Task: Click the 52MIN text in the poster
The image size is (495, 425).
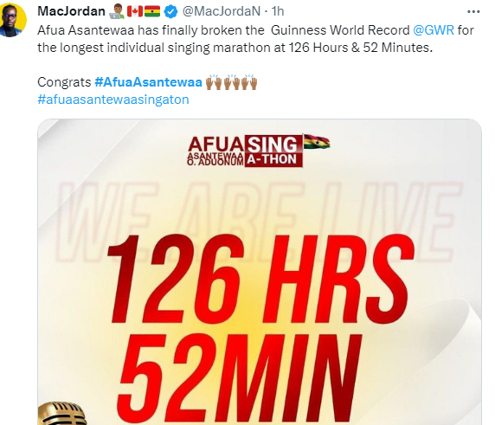Action: coord(240,377)
